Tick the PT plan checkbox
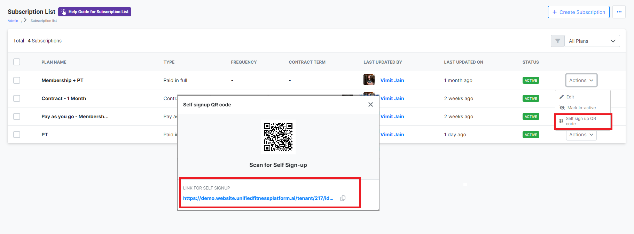Screen dimensions: 634x234 [x=17, y=135]
